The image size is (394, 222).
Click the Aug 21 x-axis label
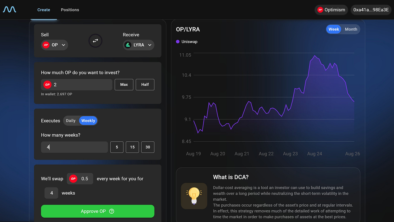tap(242, 154)
